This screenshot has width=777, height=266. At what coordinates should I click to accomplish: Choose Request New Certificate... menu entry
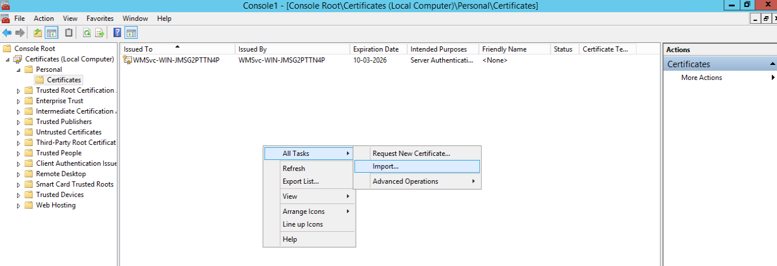[x=411, y=154]
